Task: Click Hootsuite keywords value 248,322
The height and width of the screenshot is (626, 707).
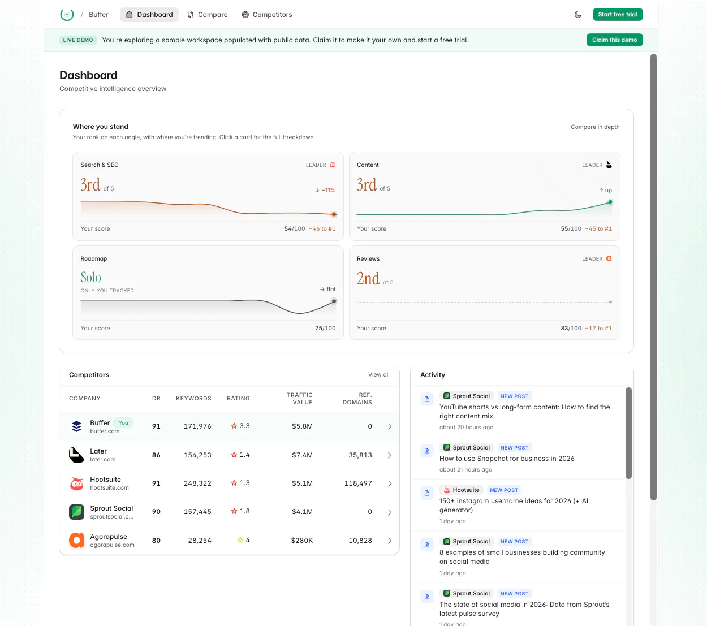Action: (x=197, y=483)
